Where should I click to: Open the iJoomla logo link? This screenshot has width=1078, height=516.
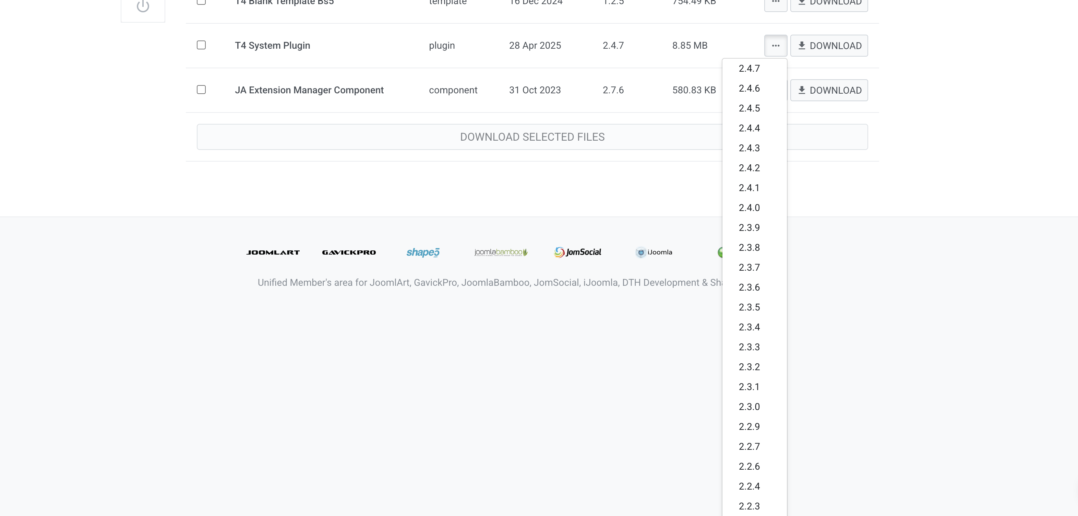tap(654, 252)
